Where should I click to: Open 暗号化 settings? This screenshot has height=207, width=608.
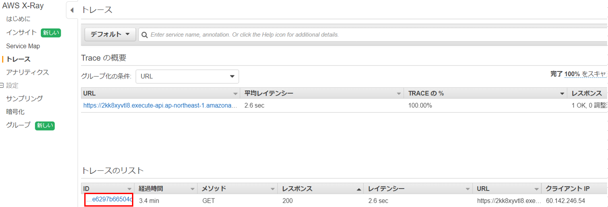(15, 112)
